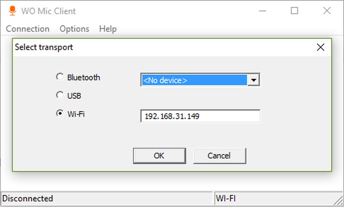Expand the Bluetooth device dropdown arrow
This screenshot has width=344, height=207.
tap(254, 80)
